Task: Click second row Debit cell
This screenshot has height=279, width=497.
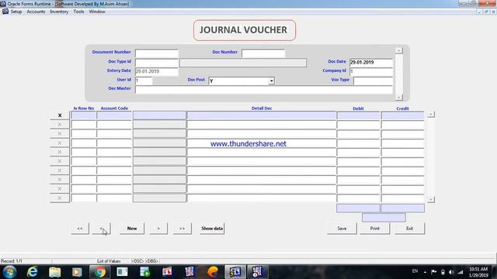Action: click(358, 125)
